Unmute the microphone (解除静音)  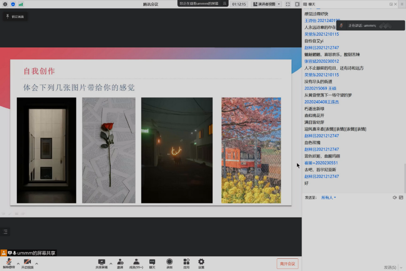point(9,263)
